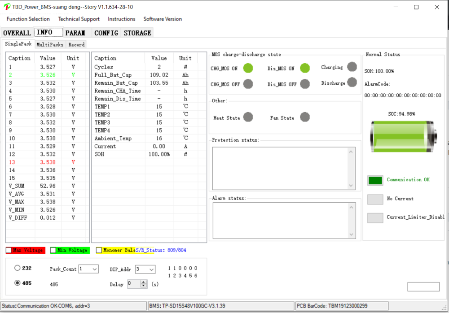Select the 232 radio button
The image size is (449, 313).
coord(18,268)
